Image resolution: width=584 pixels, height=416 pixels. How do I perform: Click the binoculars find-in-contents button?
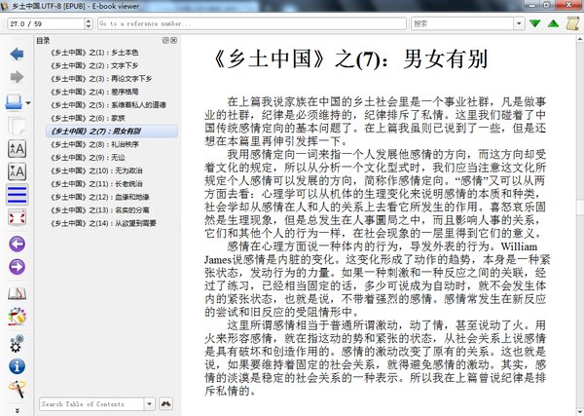point(165,403)
